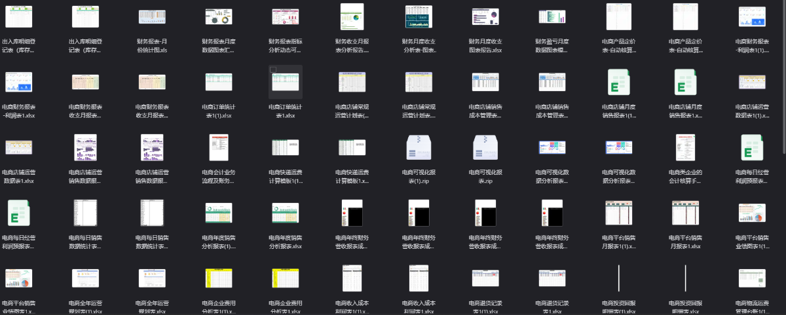Viewport: 786px width, 315px height.
Task: Open the 财务报表月度数据图表汇 file
Action: point(219,16)
